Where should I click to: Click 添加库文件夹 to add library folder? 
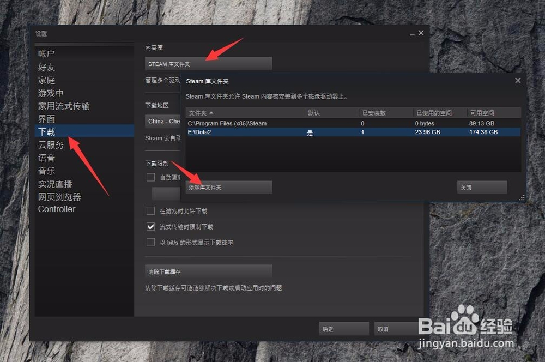click(x=228, y=187)
